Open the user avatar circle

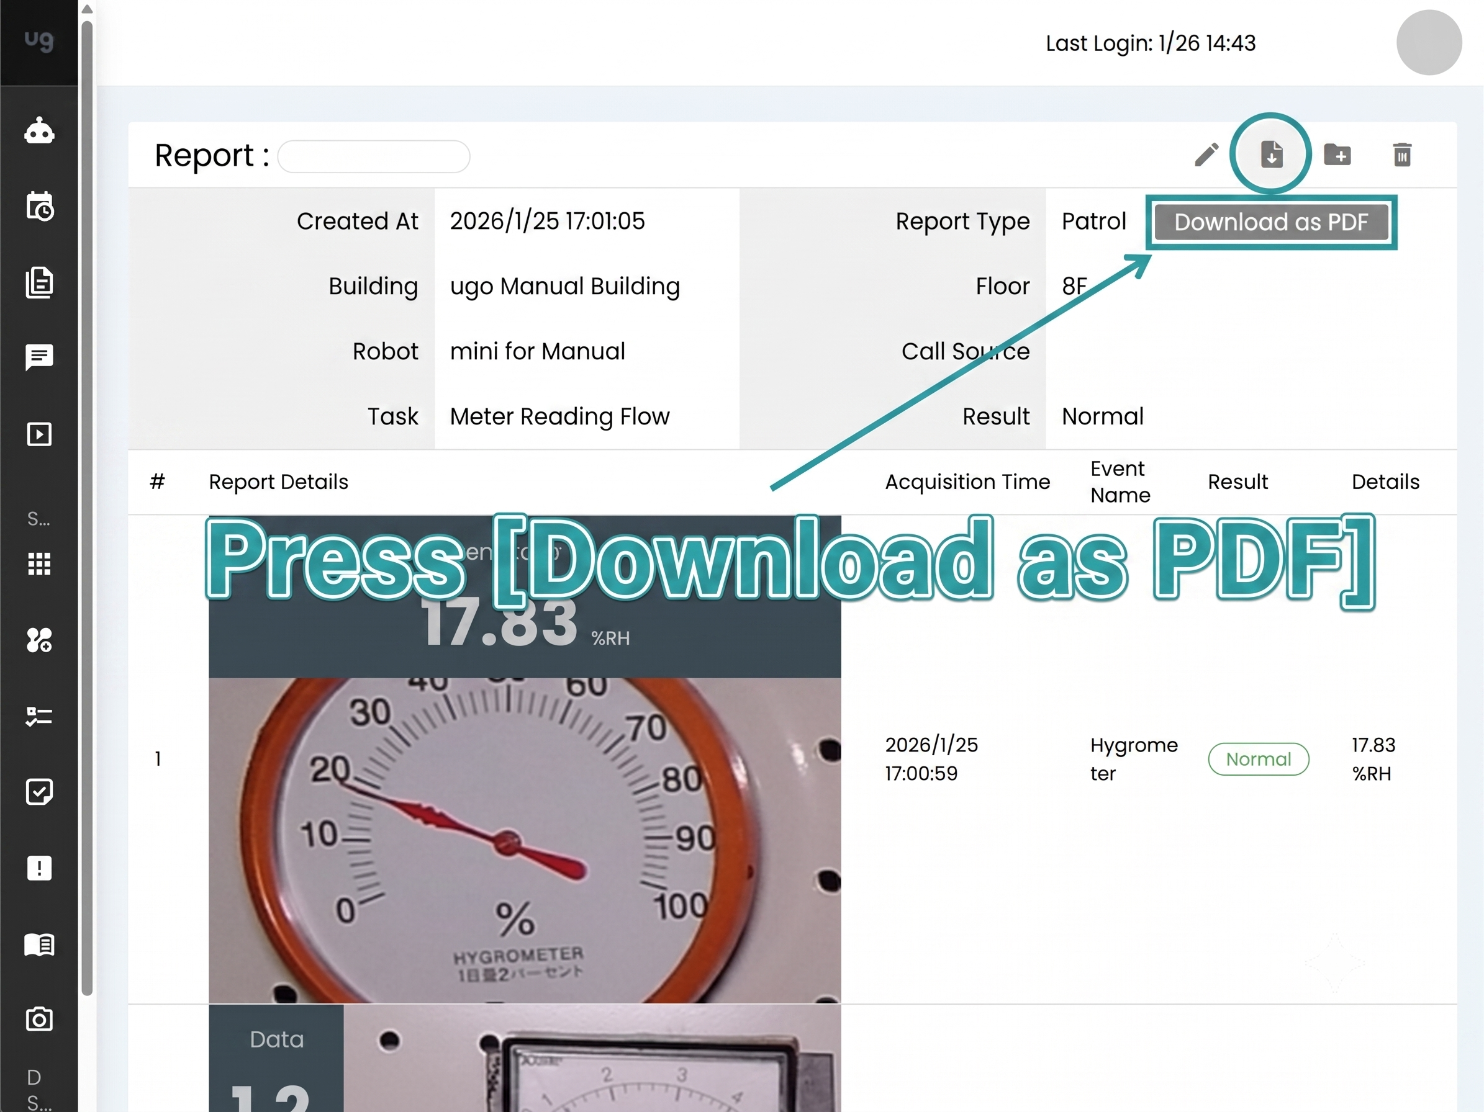point(1429,42)
